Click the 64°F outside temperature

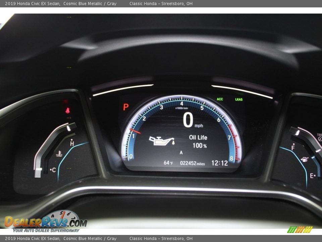tap(168, 163)
